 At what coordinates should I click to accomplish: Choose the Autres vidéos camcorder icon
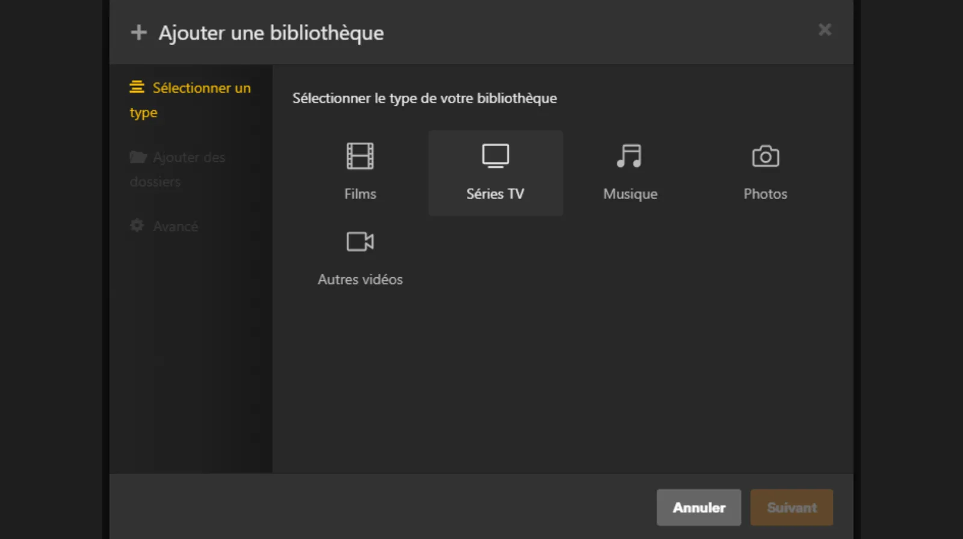coord(360,242)
